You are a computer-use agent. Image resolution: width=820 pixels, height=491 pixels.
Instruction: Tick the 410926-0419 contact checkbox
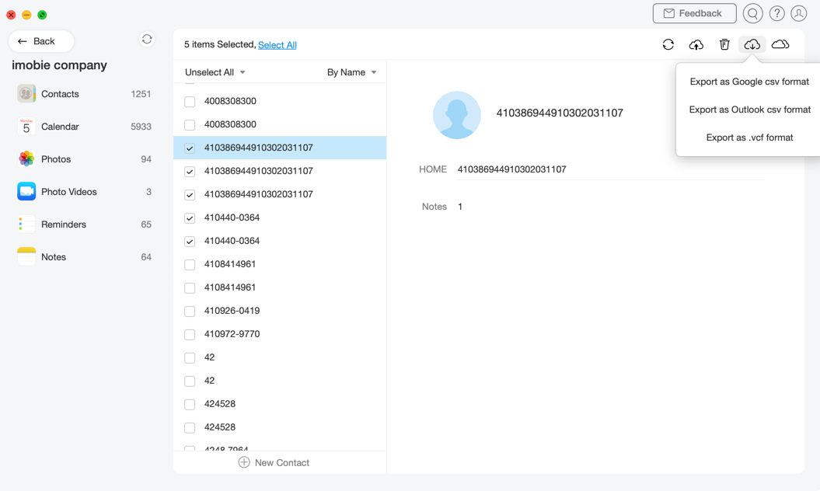[190, 311]
